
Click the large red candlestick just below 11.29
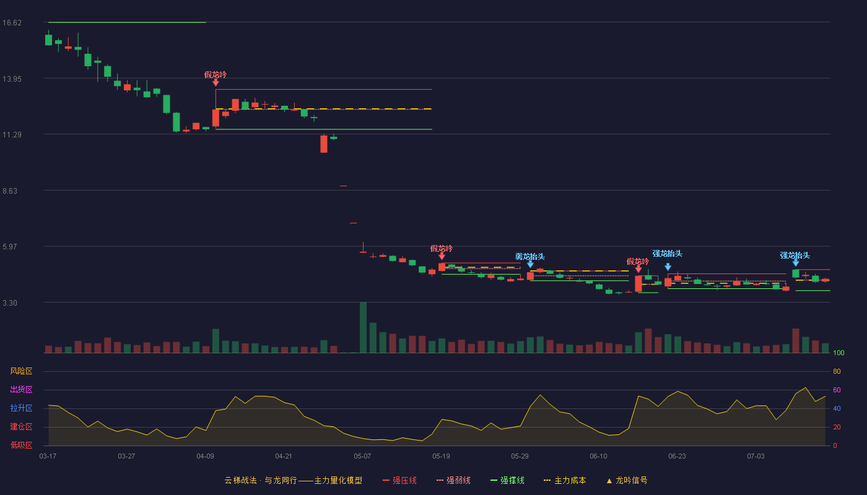pyautogui.click(x=324, y=144)
